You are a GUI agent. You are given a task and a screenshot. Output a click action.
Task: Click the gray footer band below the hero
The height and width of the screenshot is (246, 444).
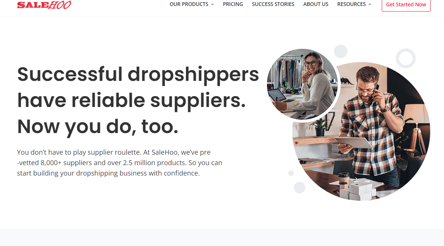(x=222, y=237)
